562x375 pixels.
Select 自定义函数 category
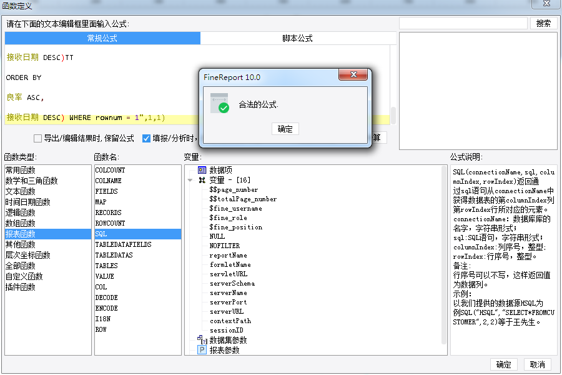pos(48,276)
